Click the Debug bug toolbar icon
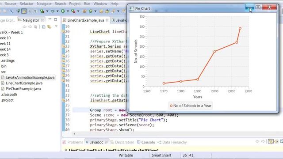 (53, 11)
